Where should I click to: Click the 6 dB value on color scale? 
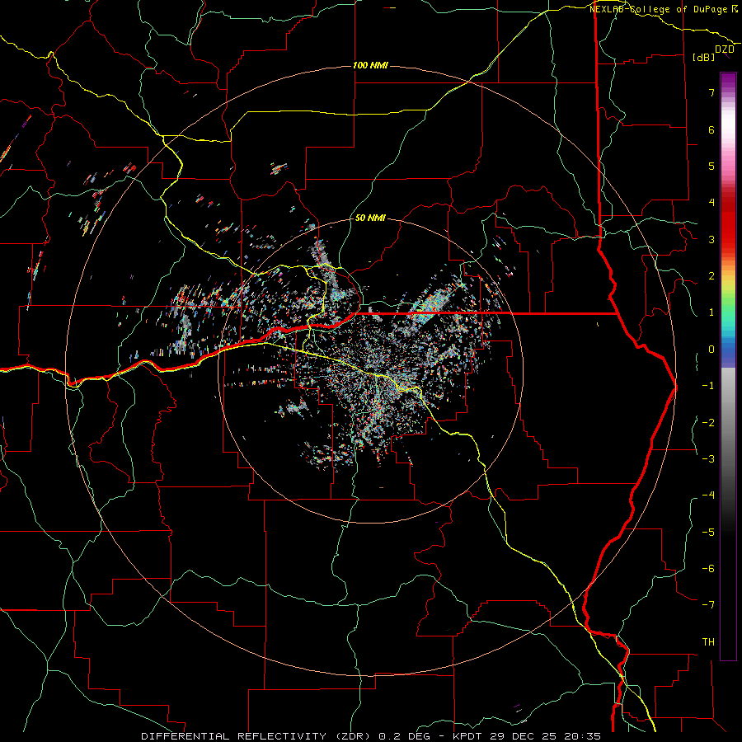pyautogui.click(x=711, y=129)
